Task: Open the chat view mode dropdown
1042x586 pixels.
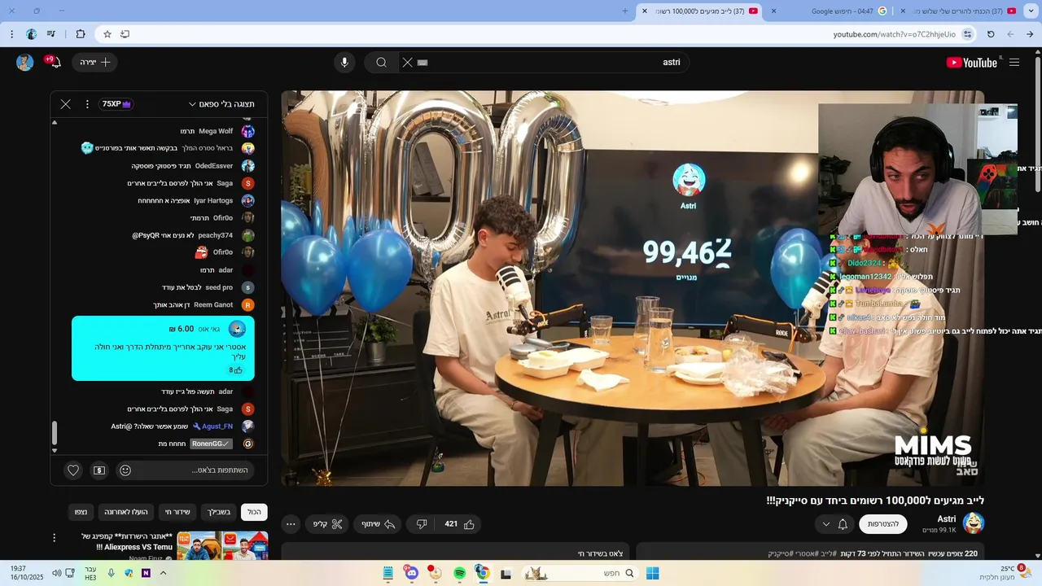Action: click(x=221, y=104)
